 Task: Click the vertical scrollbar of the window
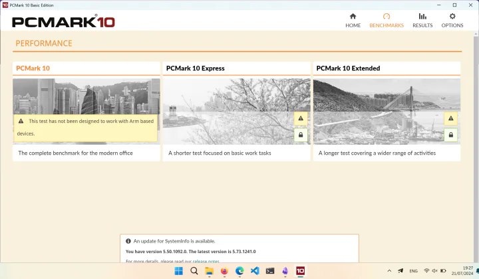pyautogui.click(x=476, y=146)
